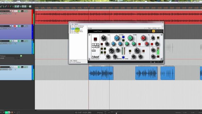The height and width of the screenshot is (114, 202).
Task: Enable the DeEsser Mono plugin checkbox
Action: point(70,32)
